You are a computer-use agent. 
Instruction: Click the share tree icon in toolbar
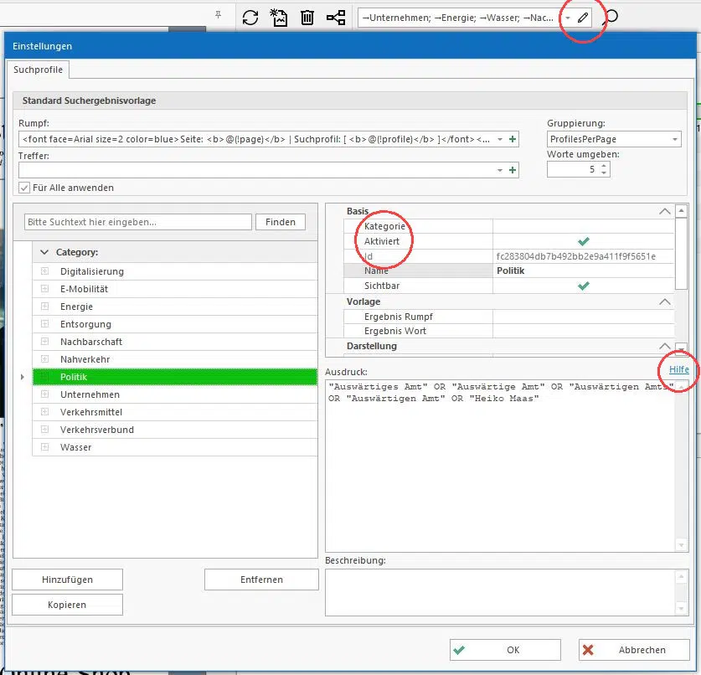pos(336,18)
